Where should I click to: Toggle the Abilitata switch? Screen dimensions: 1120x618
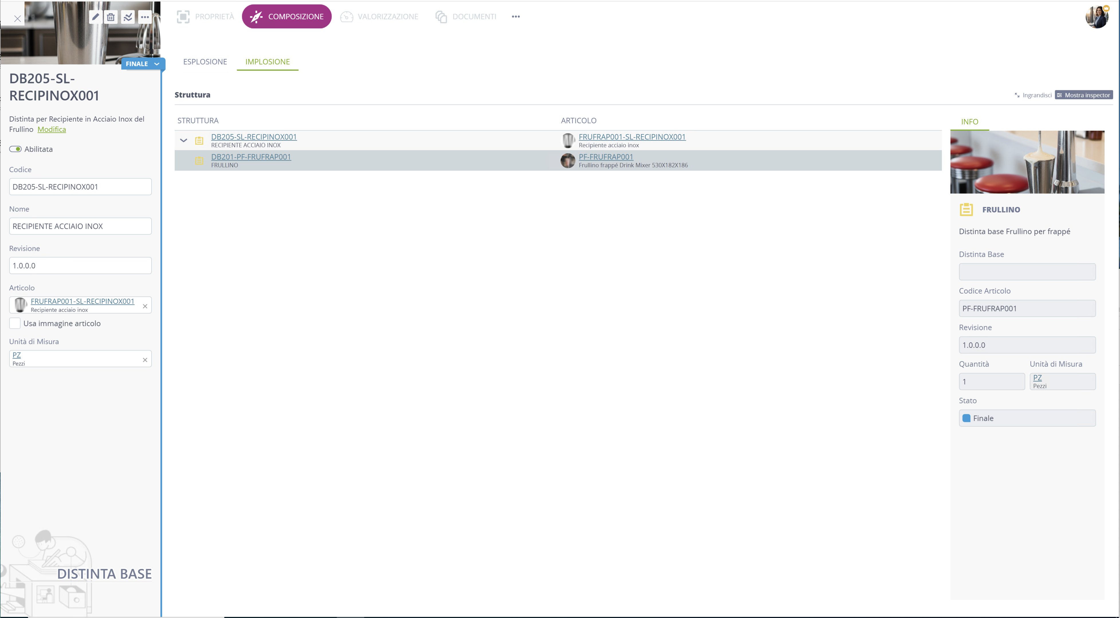click(x=16, y=149)
